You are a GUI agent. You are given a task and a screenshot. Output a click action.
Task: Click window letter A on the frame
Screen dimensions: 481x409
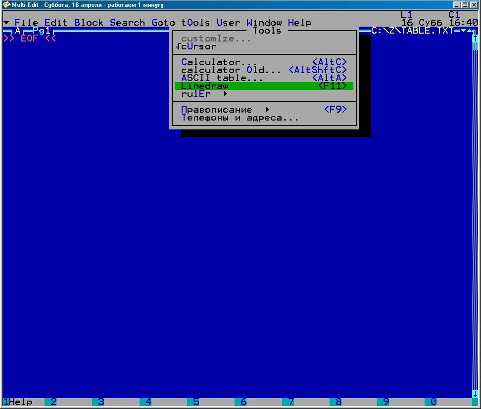coord(18,31)
